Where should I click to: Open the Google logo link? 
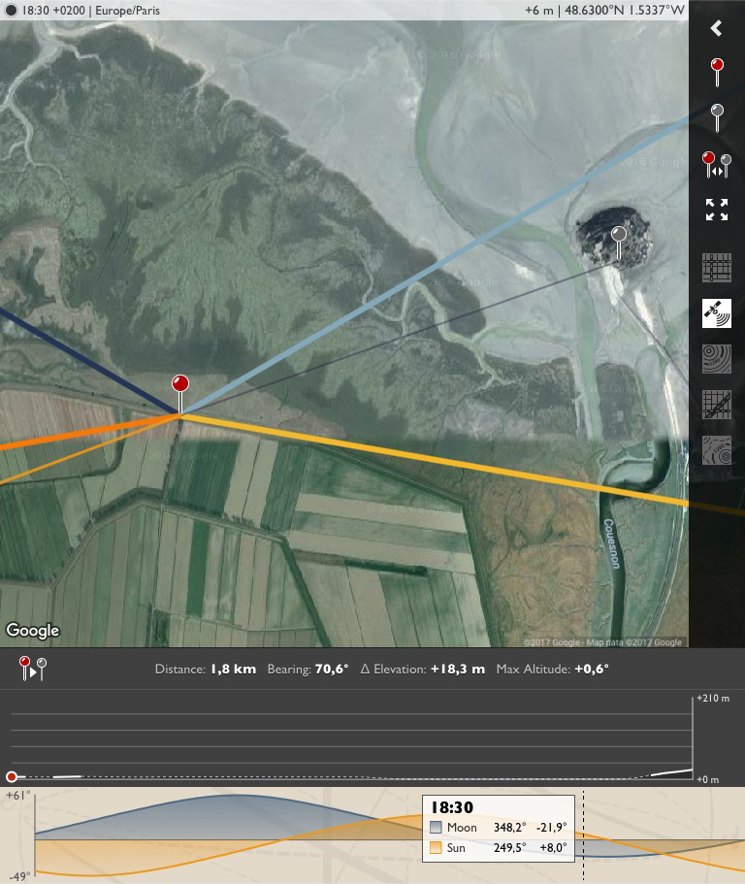point(33,630)
